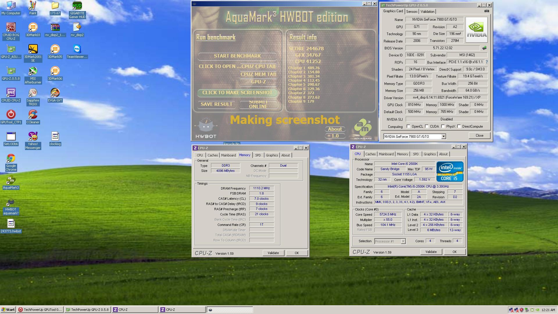Click Bus Interface question mark icon
558x314 pixels.
tap(487, 62)
